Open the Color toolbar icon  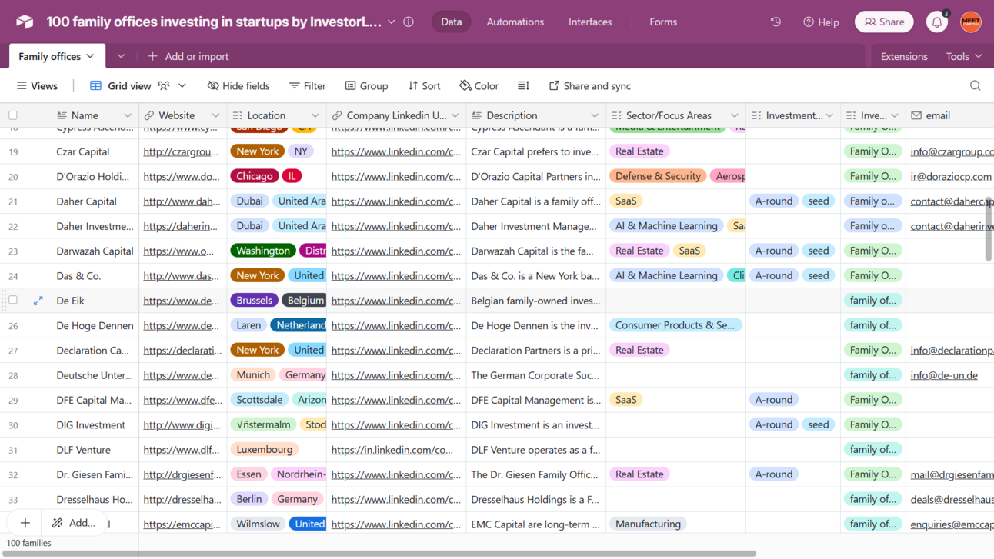[478, 85]
